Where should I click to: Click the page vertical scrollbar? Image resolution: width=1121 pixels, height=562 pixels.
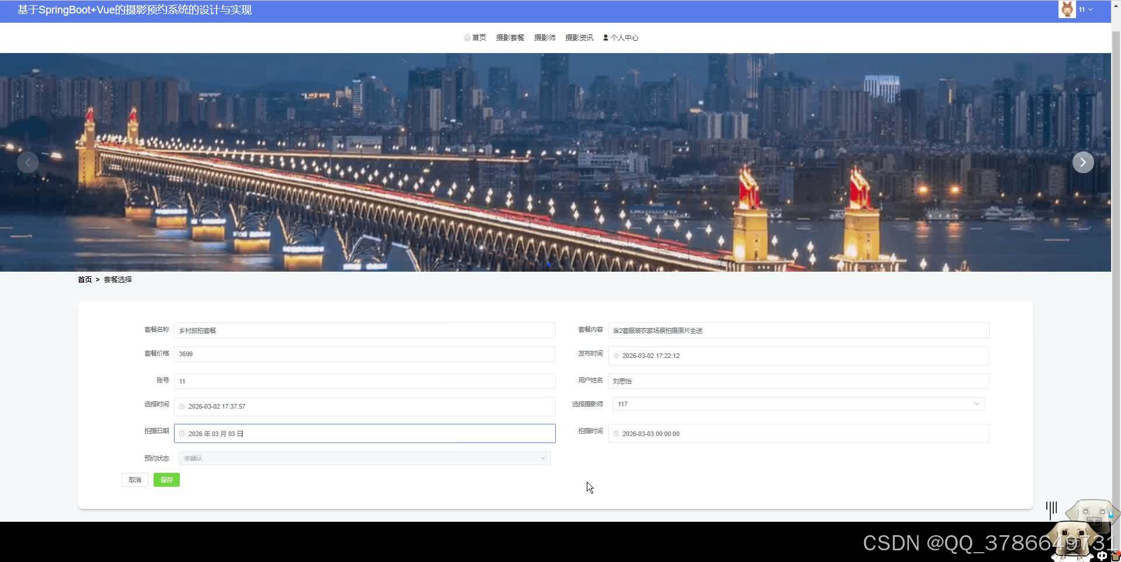1116,262
